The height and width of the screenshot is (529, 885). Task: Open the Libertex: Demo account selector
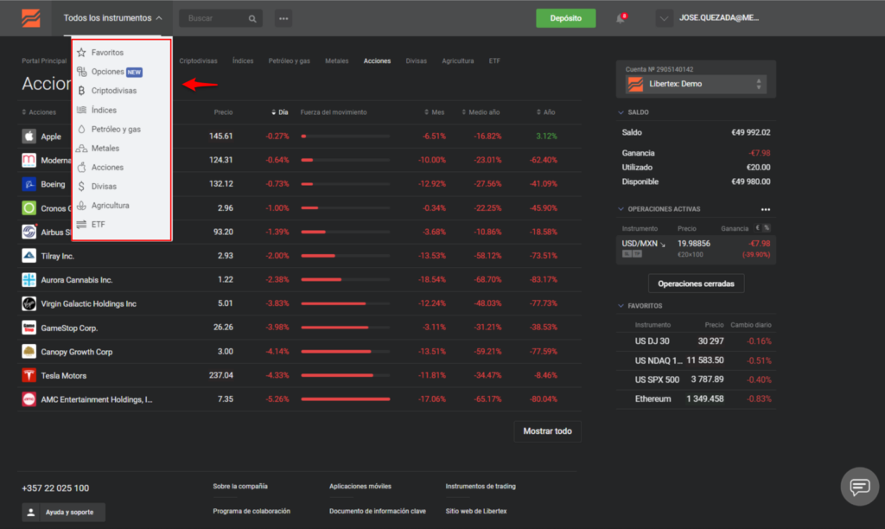click(x=696, y=84)
